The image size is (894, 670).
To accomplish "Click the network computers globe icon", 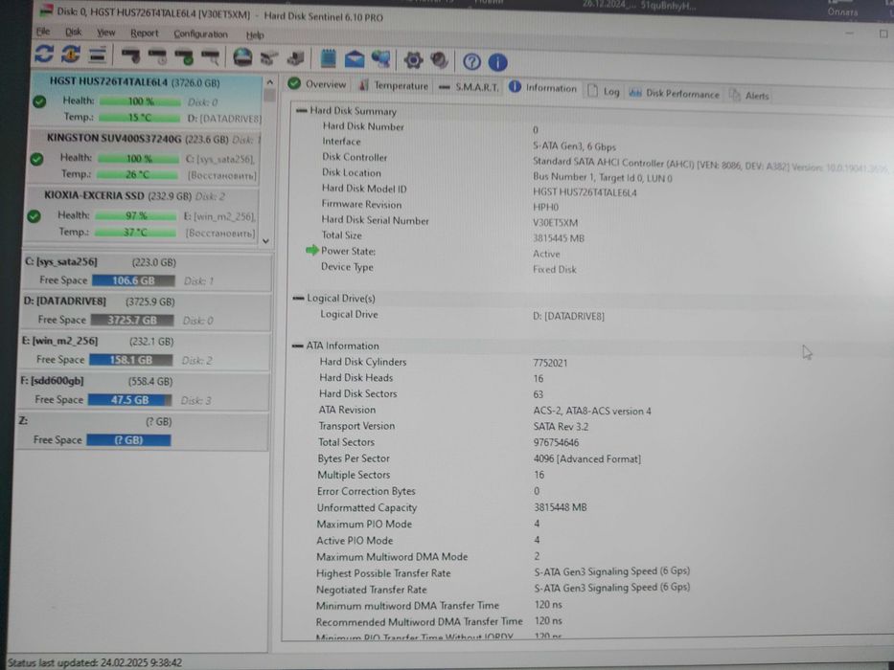I will click(x=380, y=58).
